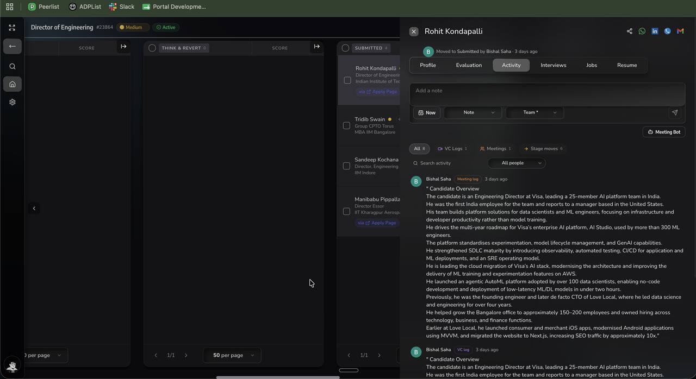Open WhatsApp icon for Rohit Kondapalli
Screen dimensions: 696x379
click(x=642, y=31)
